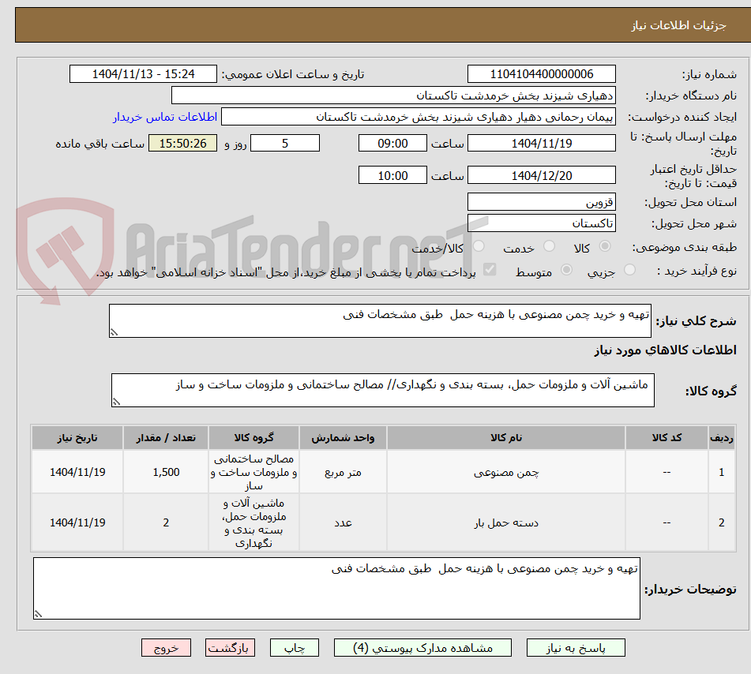Image resolution: width=751 pixels, height=674 pixels.
Task: Click the گروه کالا column header
Action: coord(253,437)
